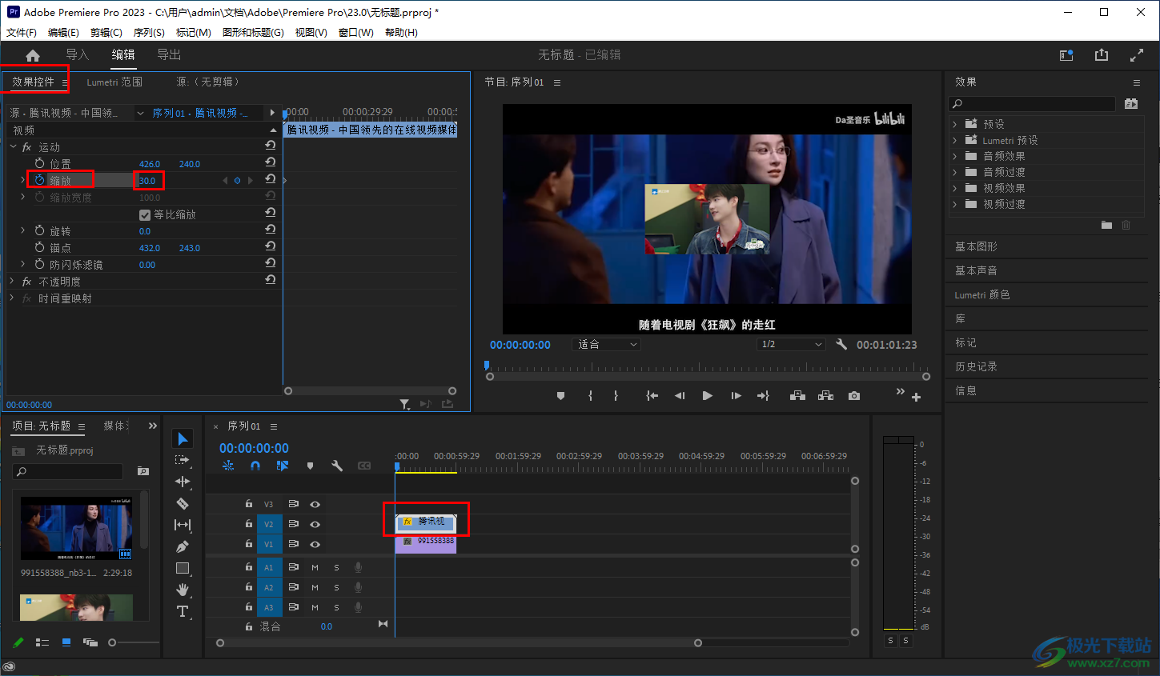
Task: Select the Hand tool
Action: pos(183,590)
